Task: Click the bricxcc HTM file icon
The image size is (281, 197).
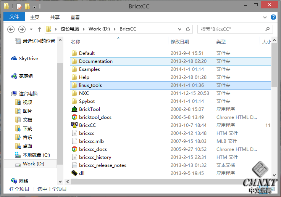Action: coord(74,133)
